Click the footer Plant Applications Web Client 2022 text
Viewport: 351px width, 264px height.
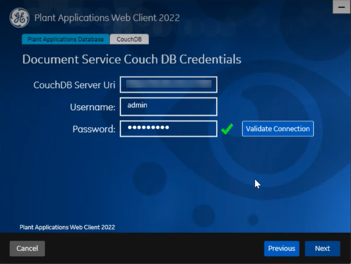coord(67,227)
